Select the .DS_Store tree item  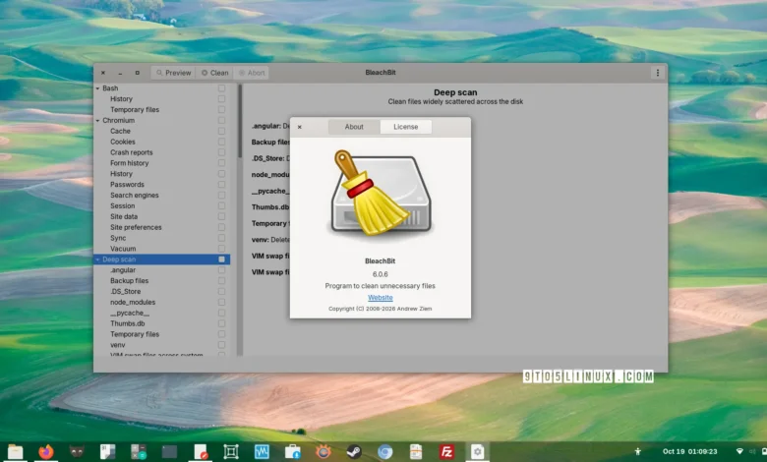pyautogui.click(x=125, y=291)
